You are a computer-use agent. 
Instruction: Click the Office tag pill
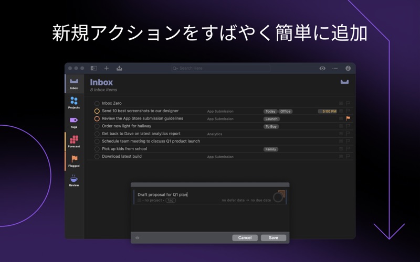tap(285, 111)
